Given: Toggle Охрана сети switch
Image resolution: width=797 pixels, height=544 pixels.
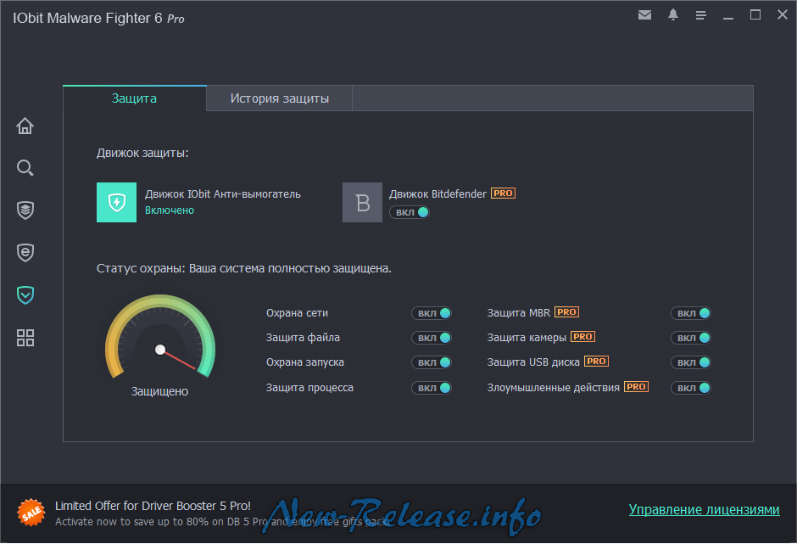Looking at the screenshot, I should coord(432,313).
